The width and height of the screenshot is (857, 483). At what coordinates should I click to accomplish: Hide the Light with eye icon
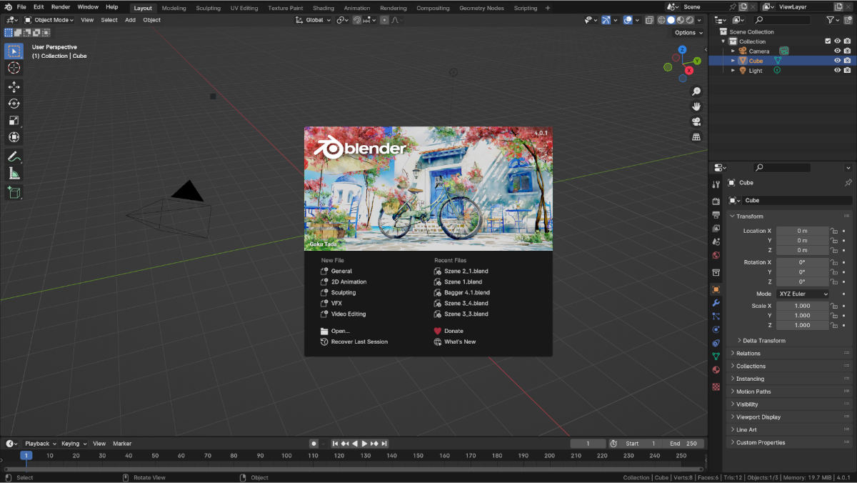click(x=838, y=71)
